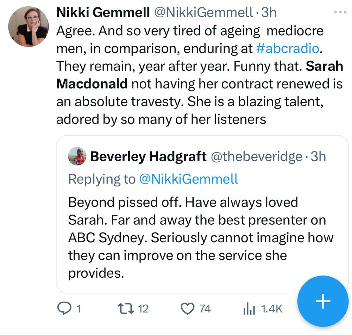Image resolution: width=352 pixels, height=335 pixels.
Task: Click the 3h timestamp on the quoted tweet
Action: point(318,156)
